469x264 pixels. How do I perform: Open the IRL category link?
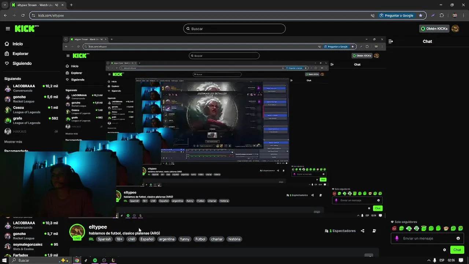pyautogui.click(x=91, y=239)
